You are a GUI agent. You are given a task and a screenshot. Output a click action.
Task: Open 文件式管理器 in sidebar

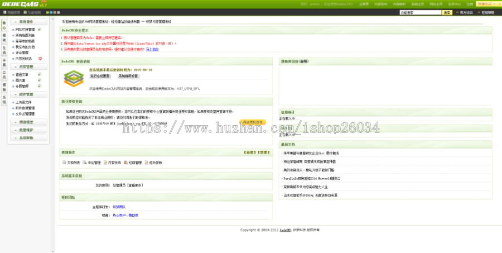25,114
